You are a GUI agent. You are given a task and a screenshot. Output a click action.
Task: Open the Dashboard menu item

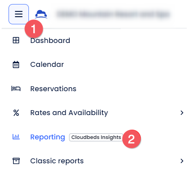pyautogui.click(x=50, y=41)
